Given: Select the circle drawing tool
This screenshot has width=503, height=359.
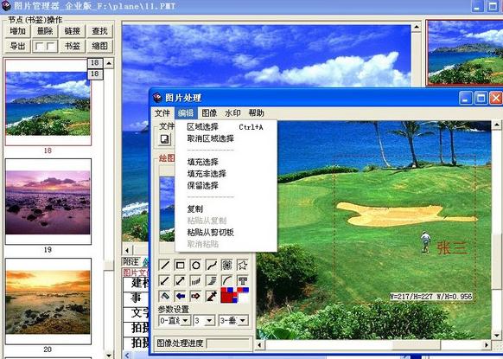Looking at the screenshot, I should click(195, 266).
